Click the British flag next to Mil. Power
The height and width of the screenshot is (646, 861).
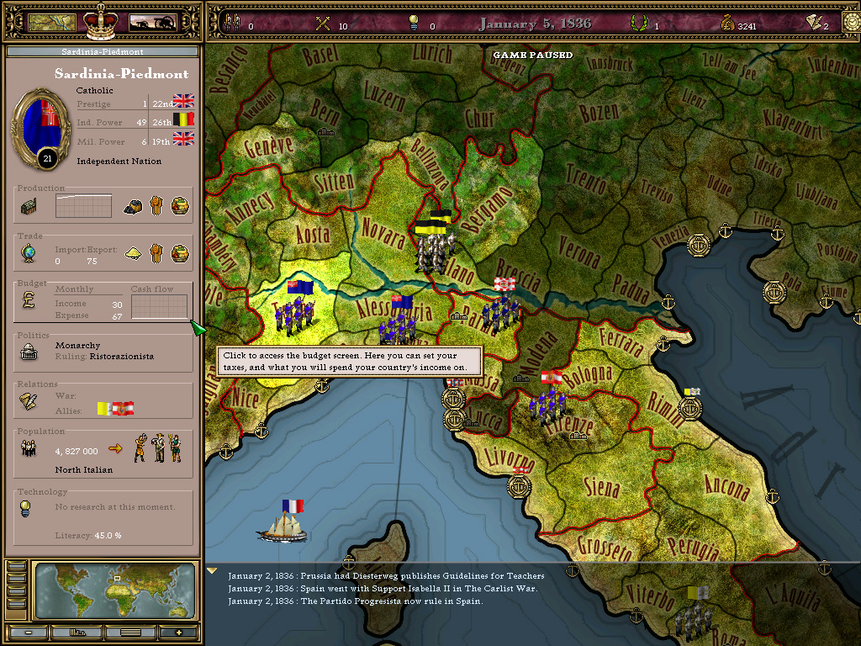(x=183, y=139)
